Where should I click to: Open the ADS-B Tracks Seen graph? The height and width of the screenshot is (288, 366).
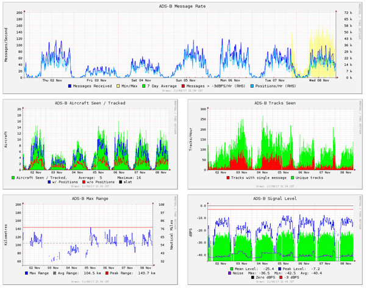click(275, 144)
